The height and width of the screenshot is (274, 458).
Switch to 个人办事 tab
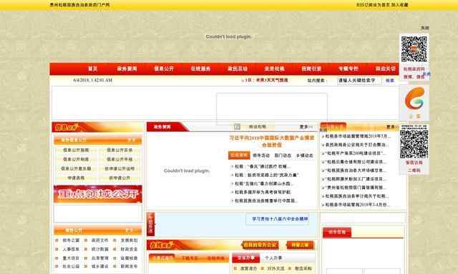[273, 258]
